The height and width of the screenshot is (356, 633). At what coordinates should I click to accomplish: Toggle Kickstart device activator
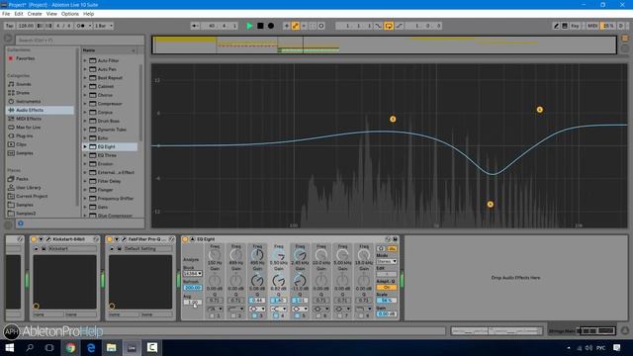point(34,239)
